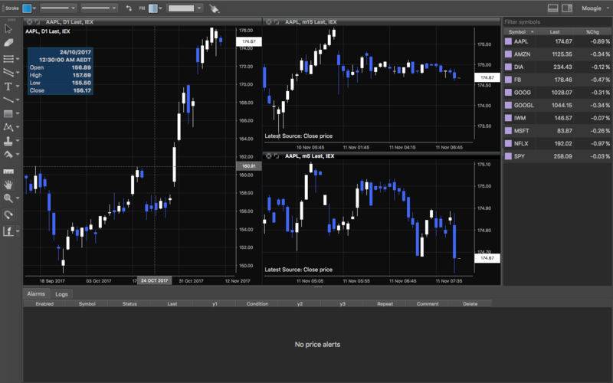Click the NFLX row color swatch
613x383 pixels.
(508, 143)
